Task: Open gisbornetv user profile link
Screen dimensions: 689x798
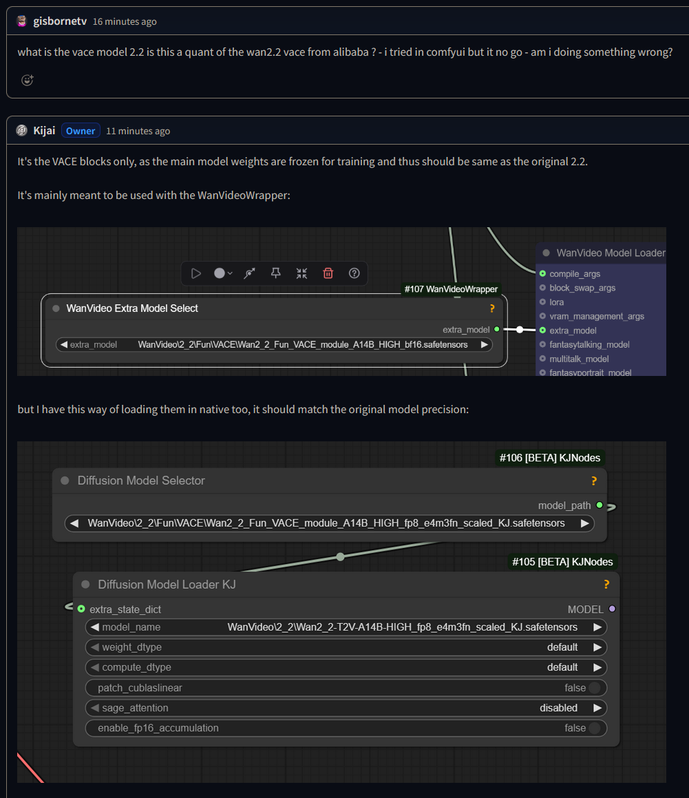Action: [60, 21]
